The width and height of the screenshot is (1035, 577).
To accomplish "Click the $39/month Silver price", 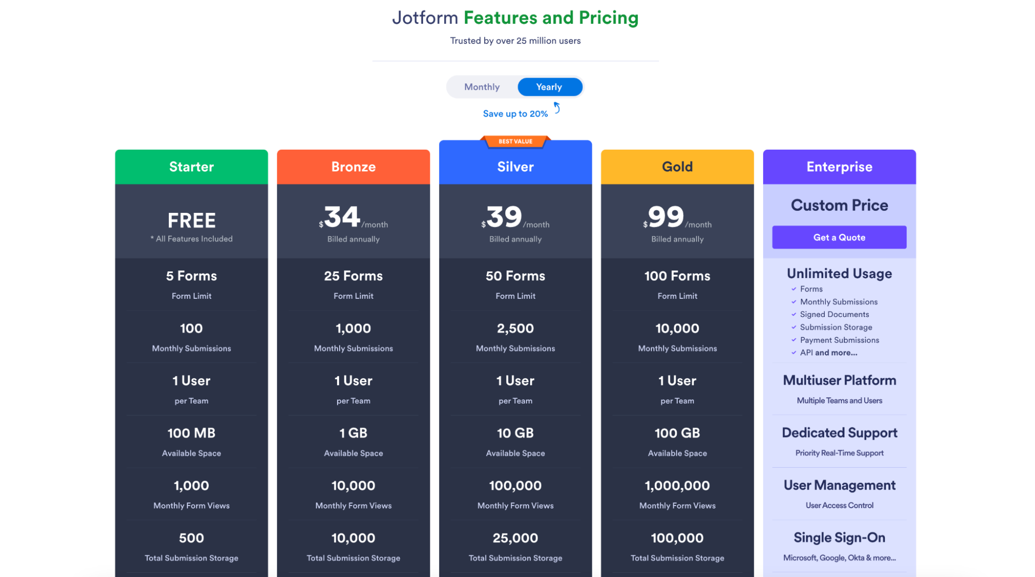I will [x=515, y=218].
